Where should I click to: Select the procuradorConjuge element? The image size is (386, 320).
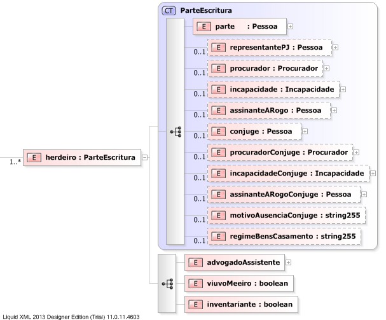(x=279, y=153)
